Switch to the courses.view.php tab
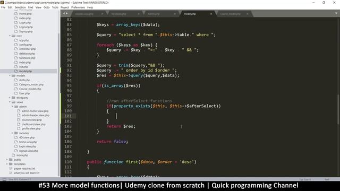Viewport: 340px width, 191px height. click(x=84, y=14)
